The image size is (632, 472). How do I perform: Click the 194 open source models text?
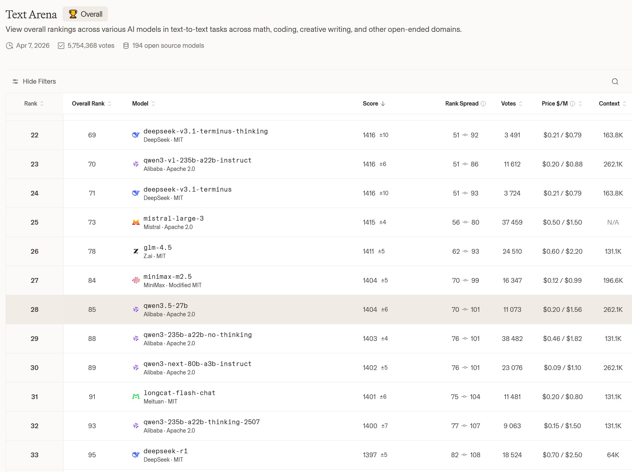[168, 46]
